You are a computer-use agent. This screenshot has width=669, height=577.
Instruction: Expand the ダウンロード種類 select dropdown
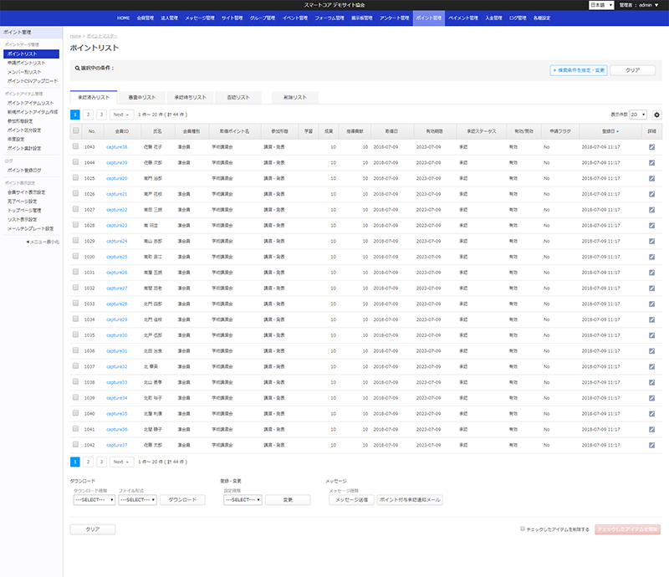(x=94, y=500)
